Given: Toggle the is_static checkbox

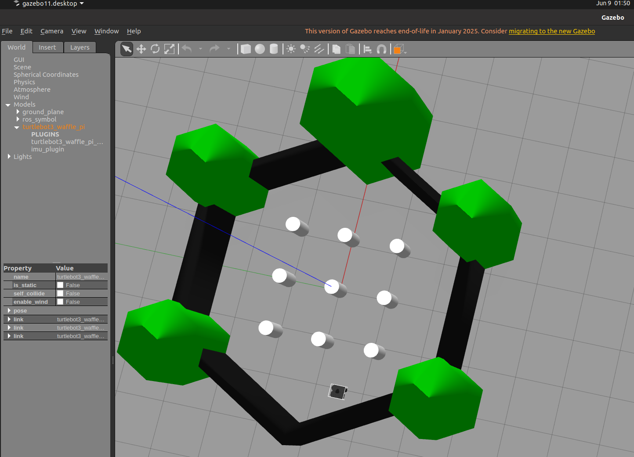Looking at the screenshot, I should [x=60, y=285].
